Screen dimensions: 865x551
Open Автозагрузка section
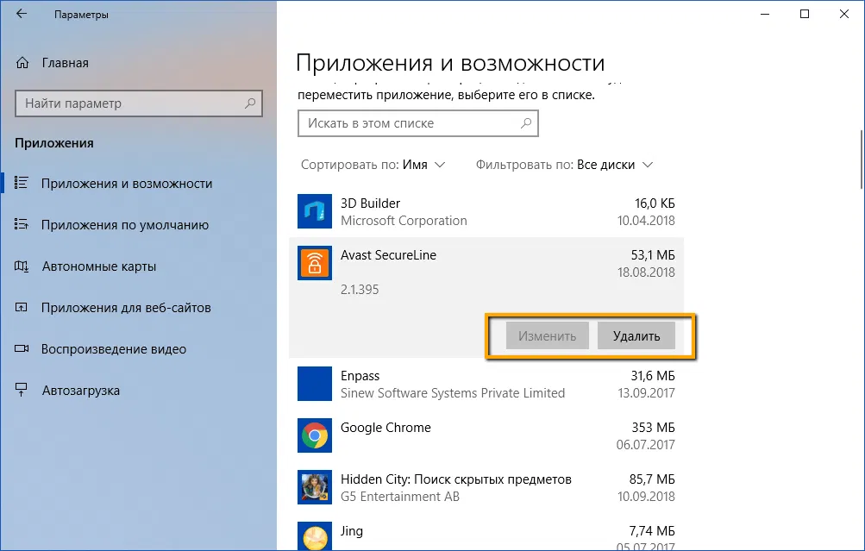[80, 391]
